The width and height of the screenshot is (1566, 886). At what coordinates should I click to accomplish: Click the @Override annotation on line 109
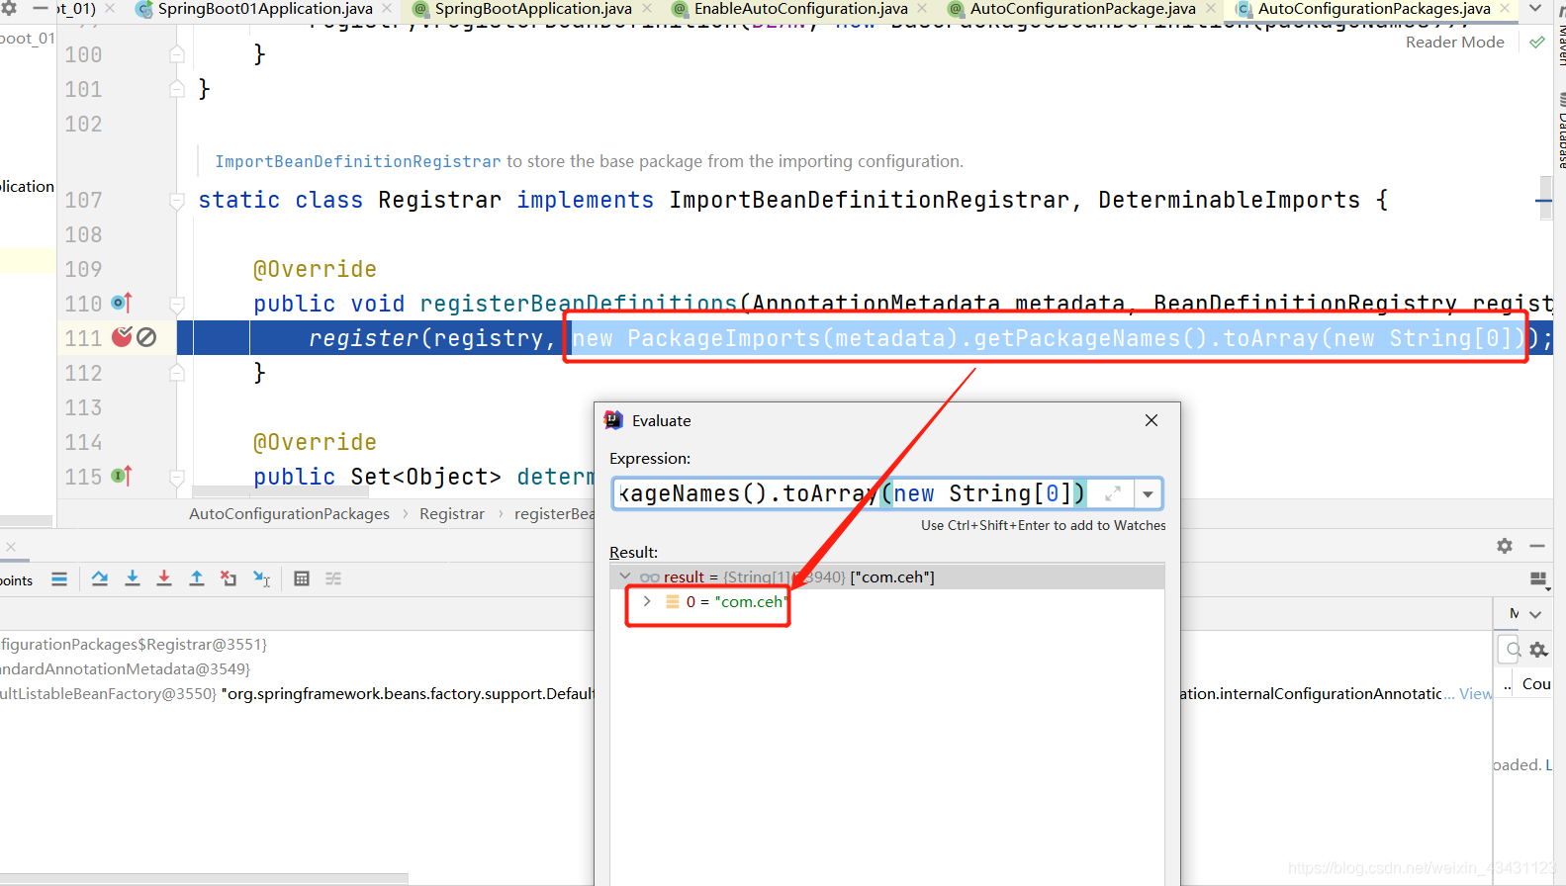tap(315, 269)
